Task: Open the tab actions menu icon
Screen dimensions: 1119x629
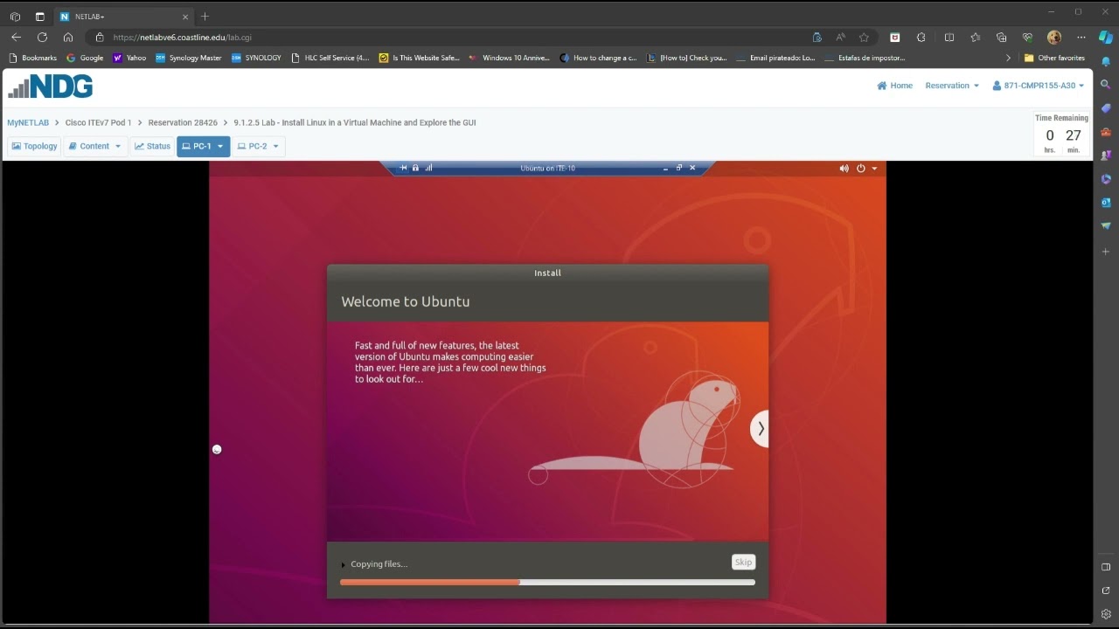Action: pos(40,17)
